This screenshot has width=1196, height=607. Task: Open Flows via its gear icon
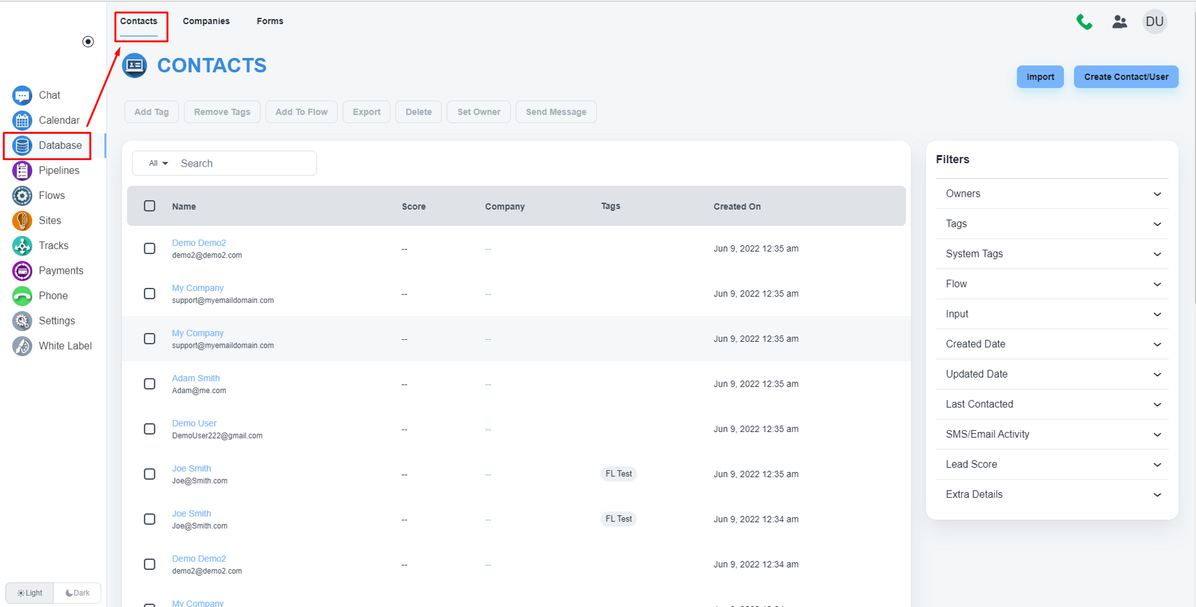[22, 196]
